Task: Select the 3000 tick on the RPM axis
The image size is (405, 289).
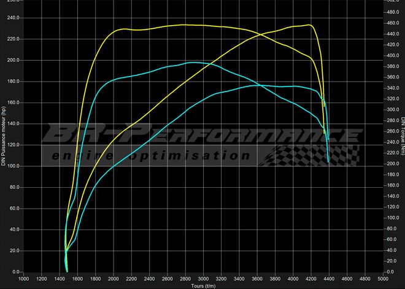Action: (203, 279)
